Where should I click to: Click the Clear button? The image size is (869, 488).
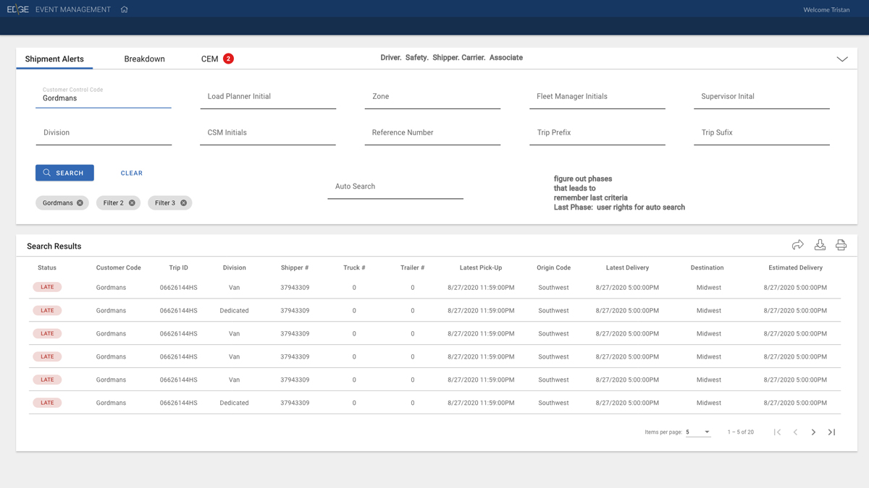131,174
